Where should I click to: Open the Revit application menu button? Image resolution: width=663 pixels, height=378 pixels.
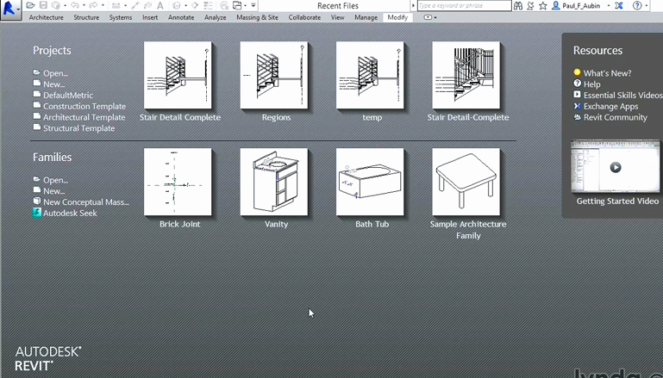(10, 9)
